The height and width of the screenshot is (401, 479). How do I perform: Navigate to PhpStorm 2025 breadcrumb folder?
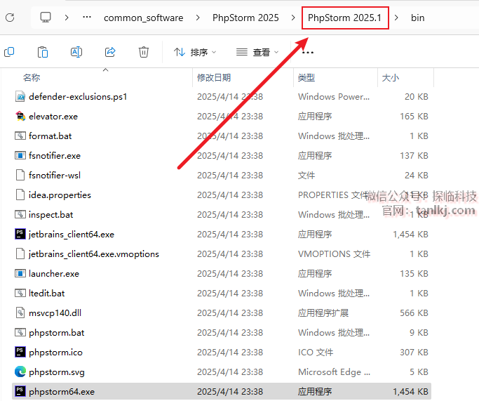(x=245, y=18)
